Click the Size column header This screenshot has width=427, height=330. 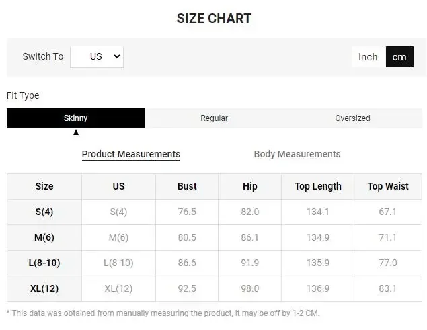(44, 186)
